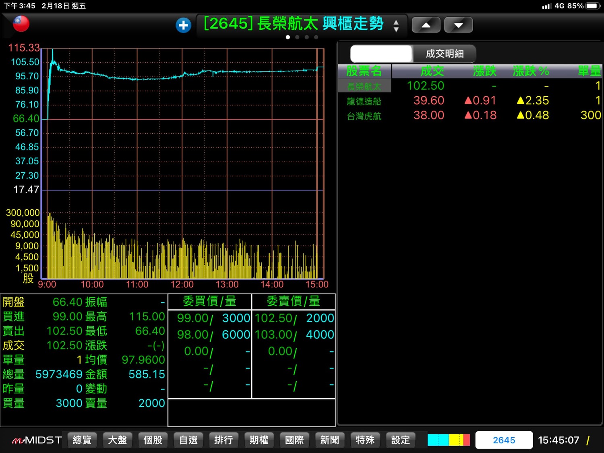Tap the 委買價/量 header
The height and width of the screenshot is (453, 604).
click(x=209, y=301)
